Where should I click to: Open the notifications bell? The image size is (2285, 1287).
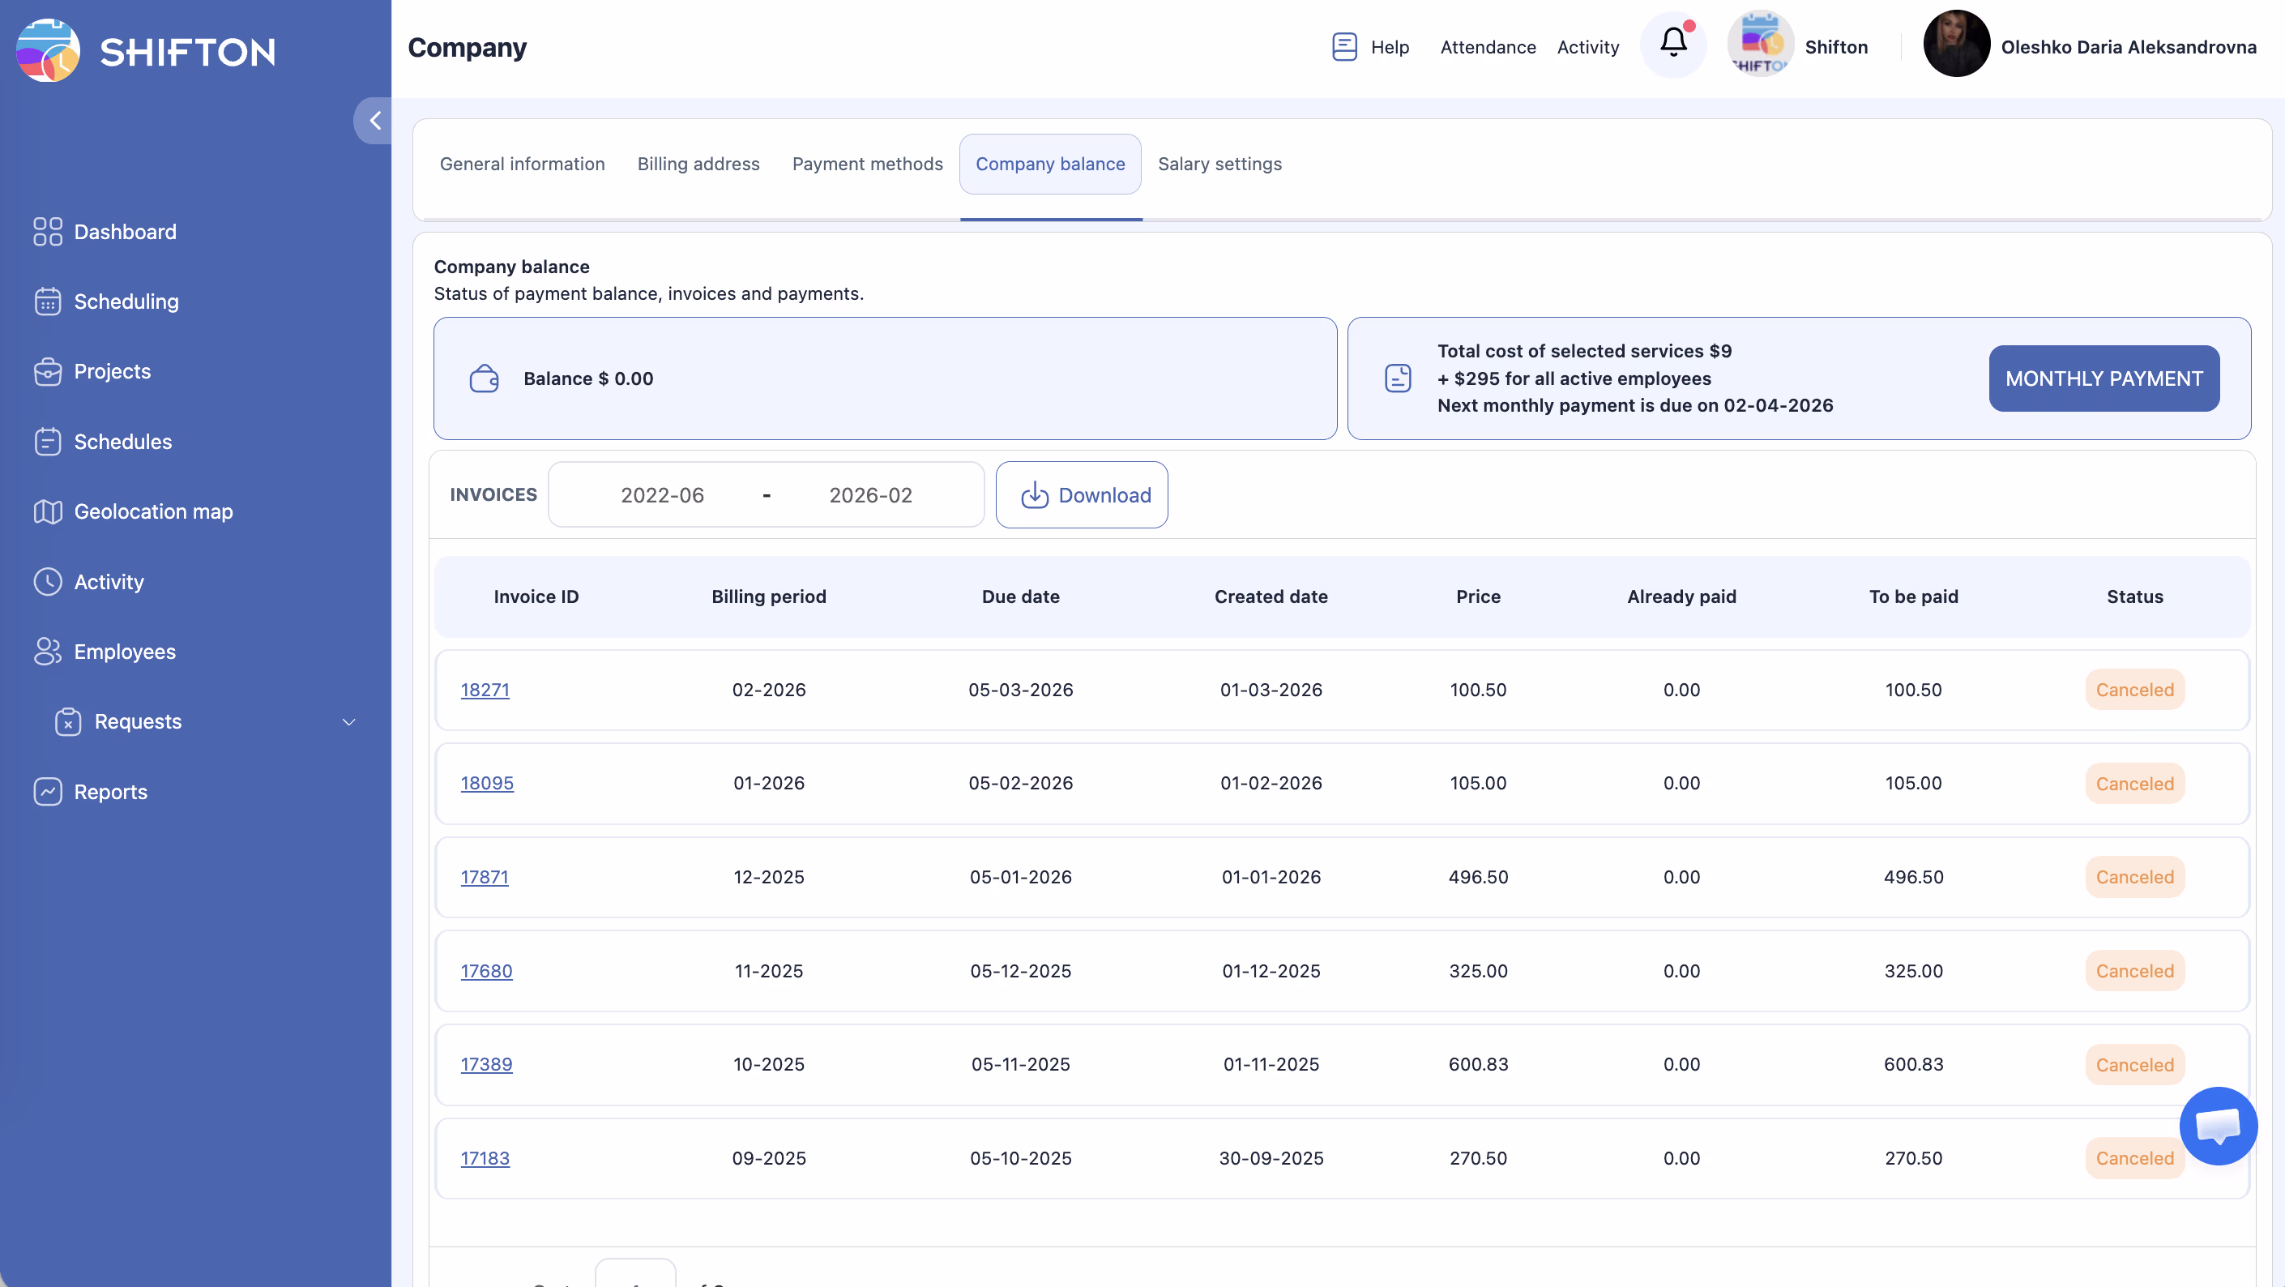(x=1673, y=44)
